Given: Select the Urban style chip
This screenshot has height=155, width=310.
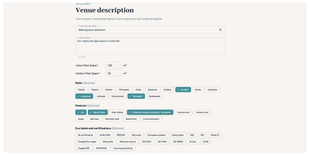Looking at the screenshot, I should coord(138,90).
